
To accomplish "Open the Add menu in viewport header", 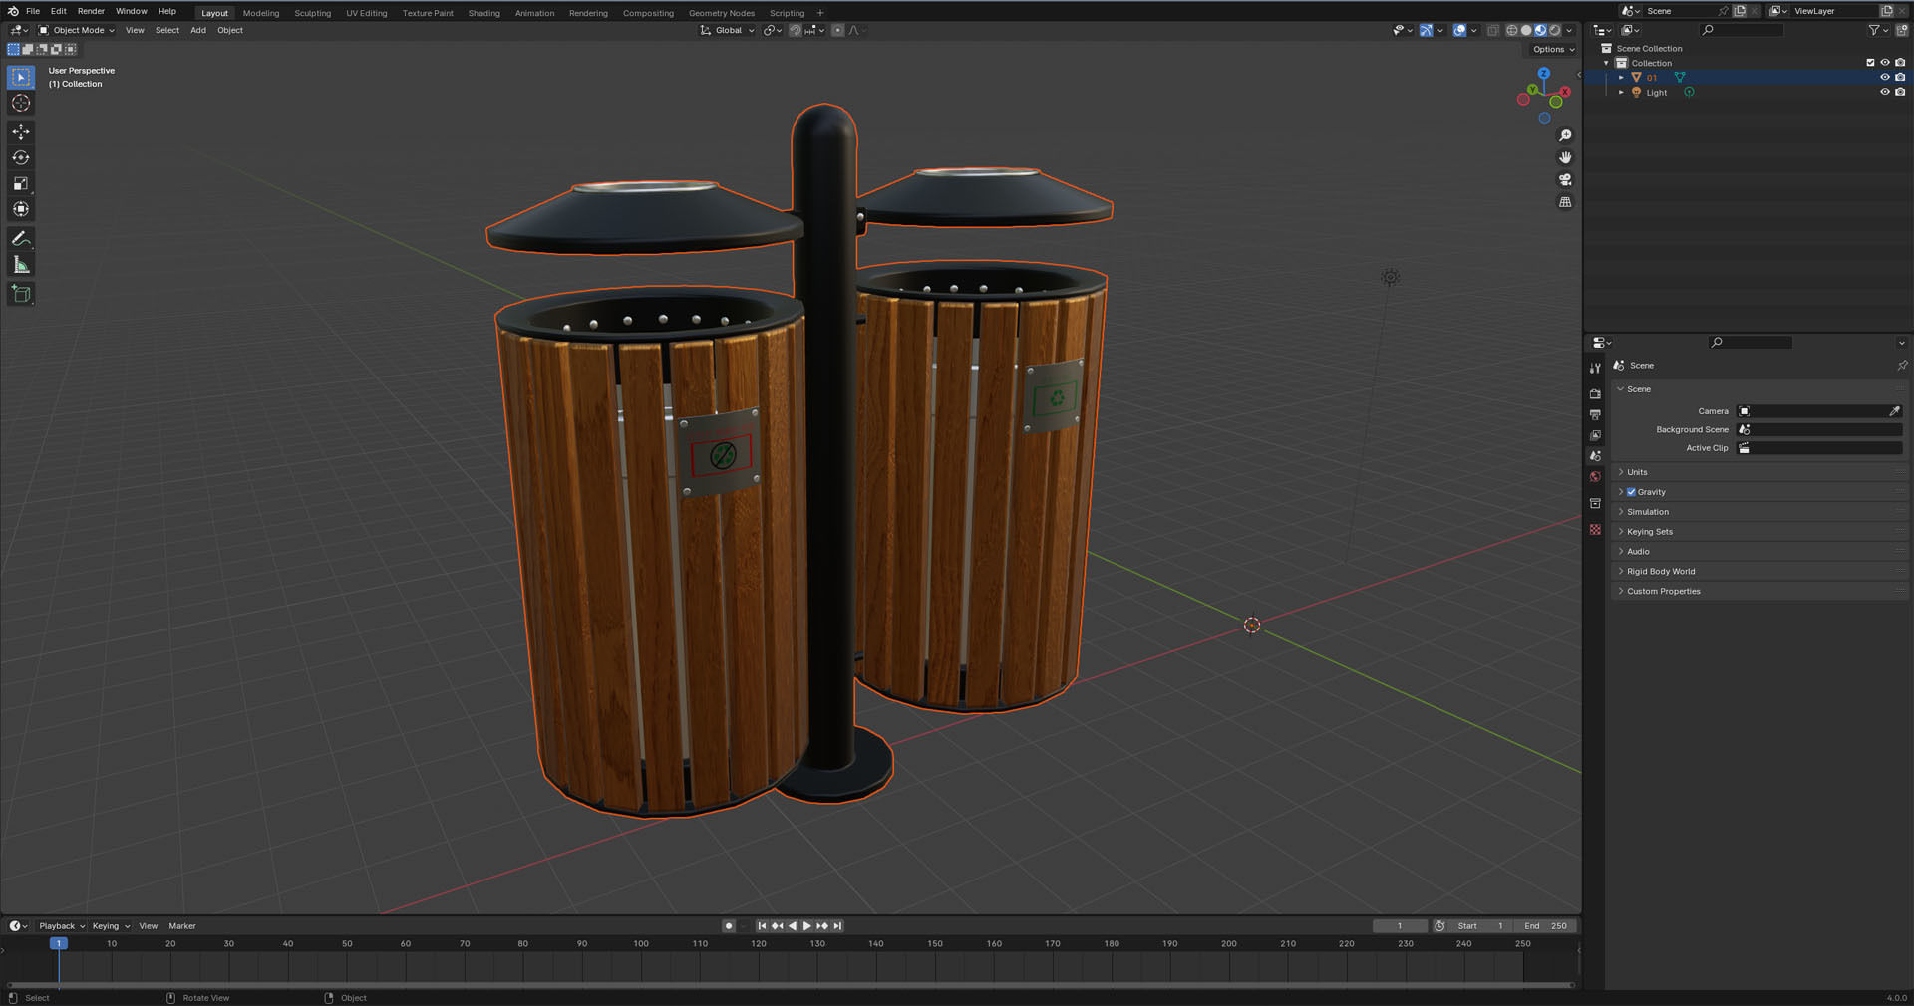I will (x=198, y=30).
